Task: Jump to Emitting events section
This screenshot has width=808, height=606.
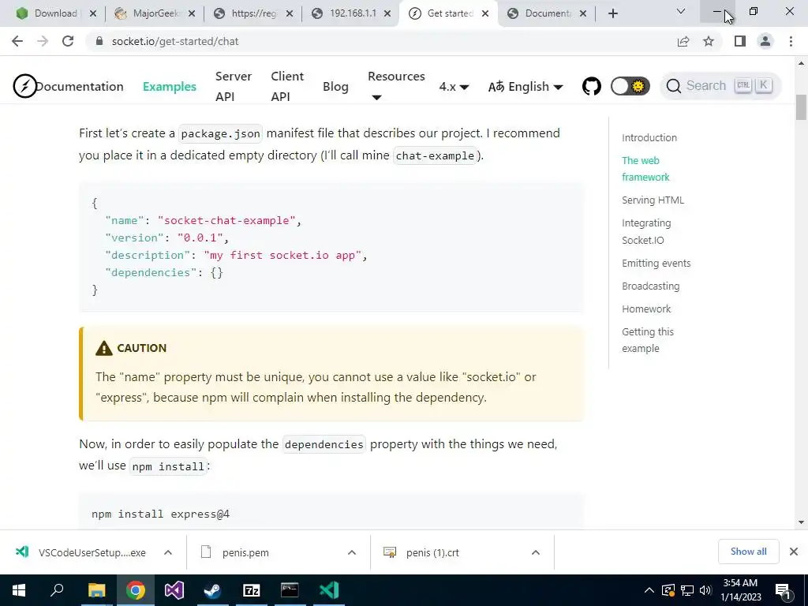Action: (656, 263)
